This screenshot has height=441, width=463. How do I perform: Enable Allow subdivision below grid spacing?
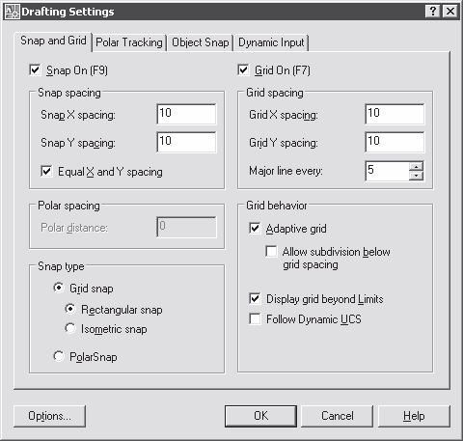pos(271,251)
